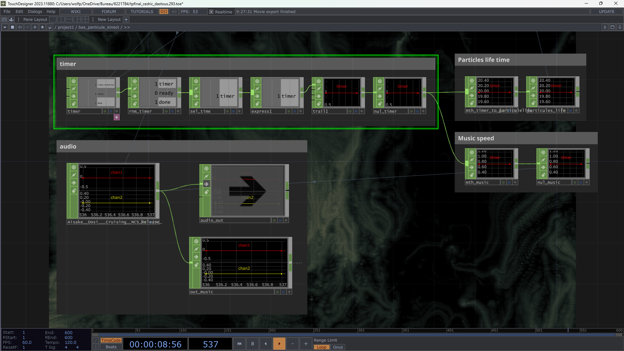The width and height of the screenshot is (624, 351).
Task: Switch the range limit to Once
Action: 338,347
